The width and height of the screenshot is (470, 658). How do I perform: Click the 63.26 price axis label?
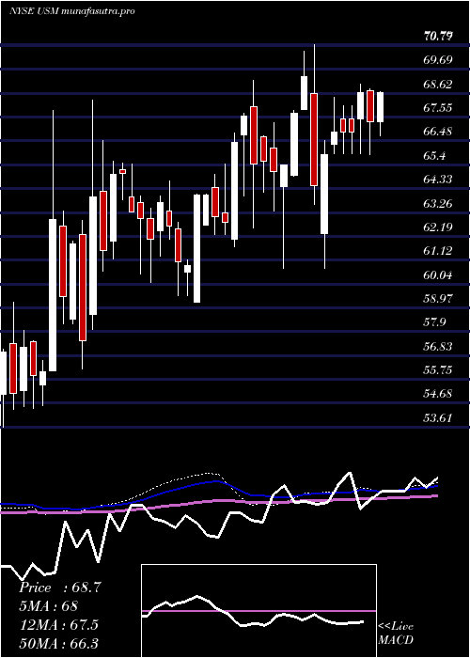[438, 204]
